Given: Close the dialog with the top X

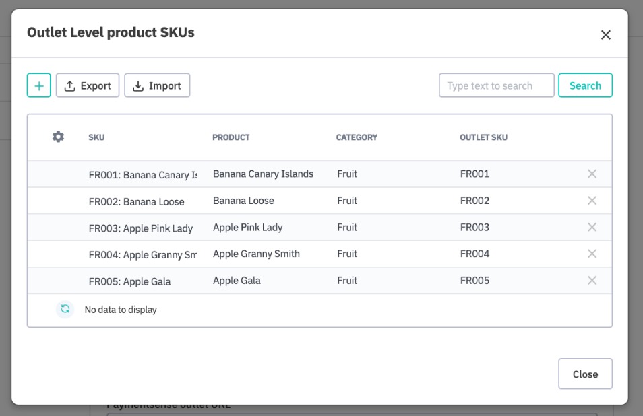Looking at the screenshot, I should click(605, 35).
